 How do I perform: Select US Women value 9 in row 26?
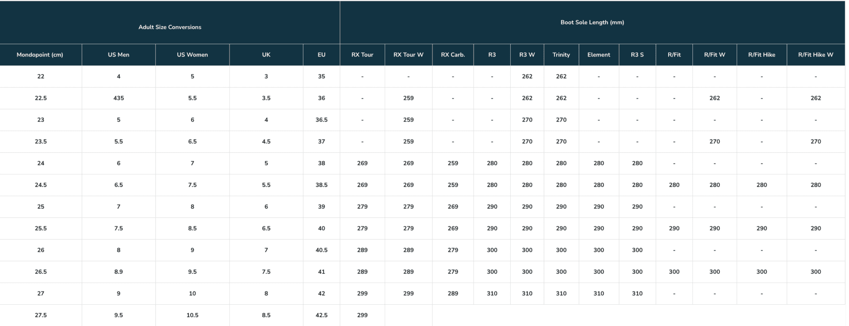click(x=192, y=250)
